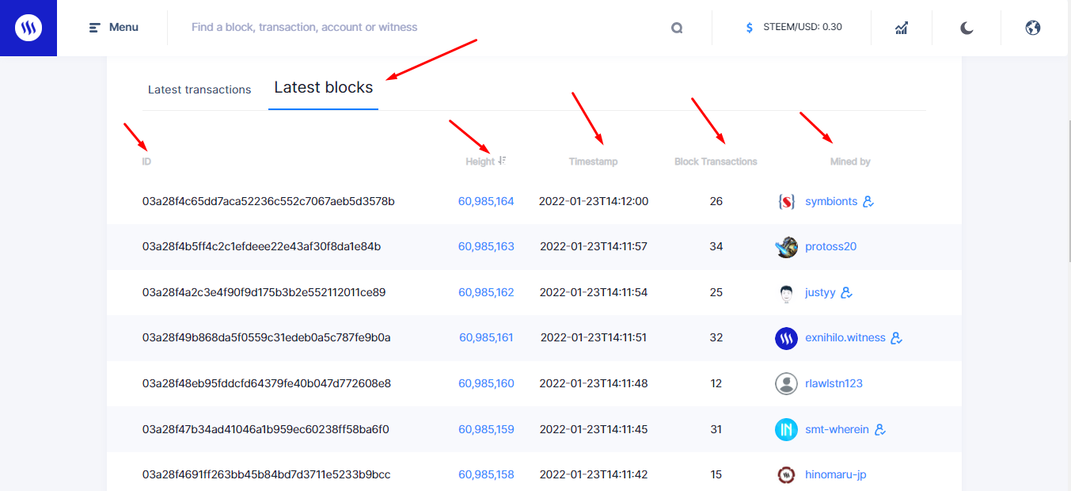Click the ID column header
Screen dimensions: 1071x491
click(x=146, y=162)
